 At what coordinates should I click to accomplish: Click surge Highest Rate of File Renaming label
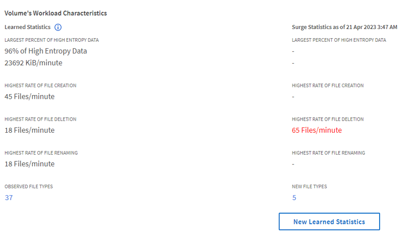tap(328, 153)
